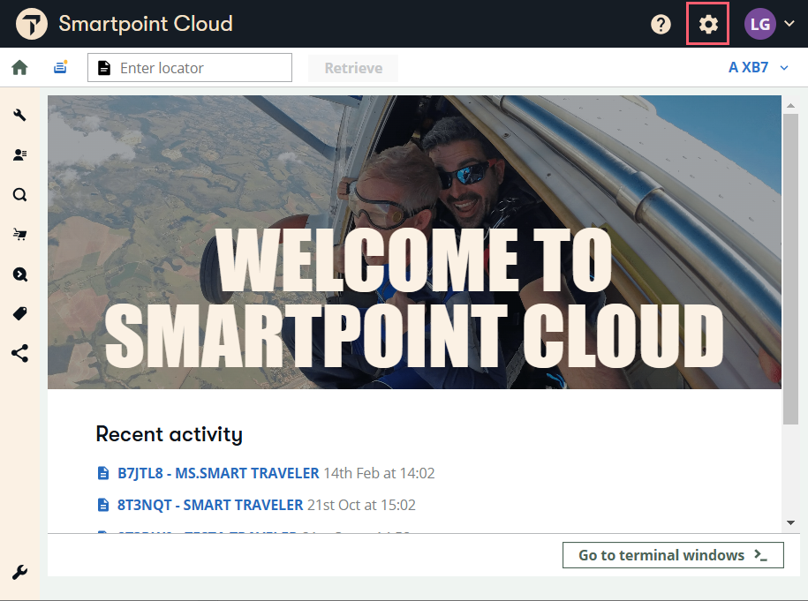Open the search magnifier sidebar icon
The width and height of the screenshot is (808, 601).
[19, 195]
